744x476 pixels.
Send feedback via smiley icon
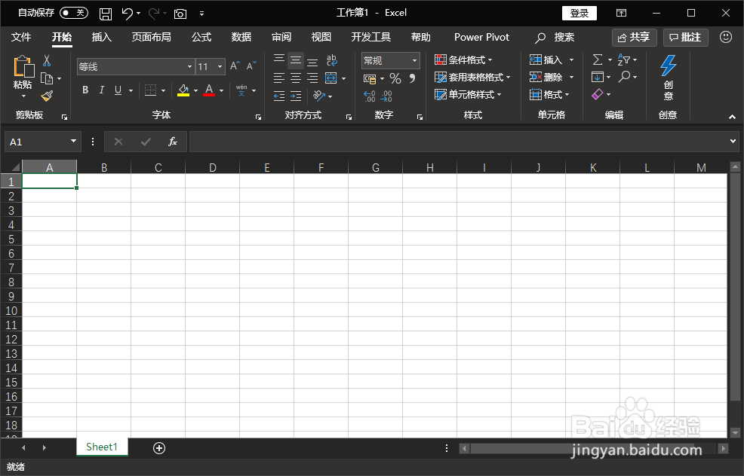(x=725, y=37)
